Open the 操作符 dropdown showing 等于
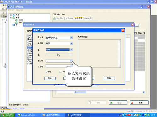This screenshot has height=117, width=157. pyautogui.click(x=71, y=43)
